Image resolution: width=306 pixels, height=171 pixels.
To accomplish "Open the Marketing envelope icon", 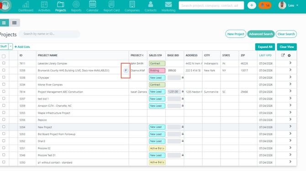I will click(x=168, y=4).
